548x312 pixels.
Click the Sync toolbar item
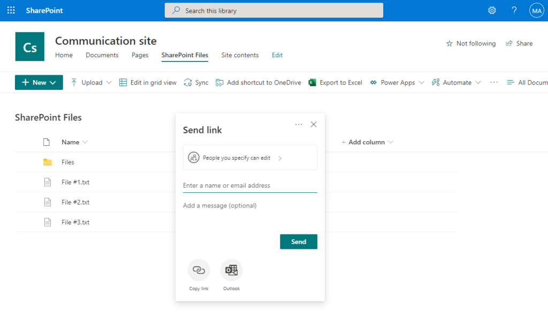tap(196, 83)
